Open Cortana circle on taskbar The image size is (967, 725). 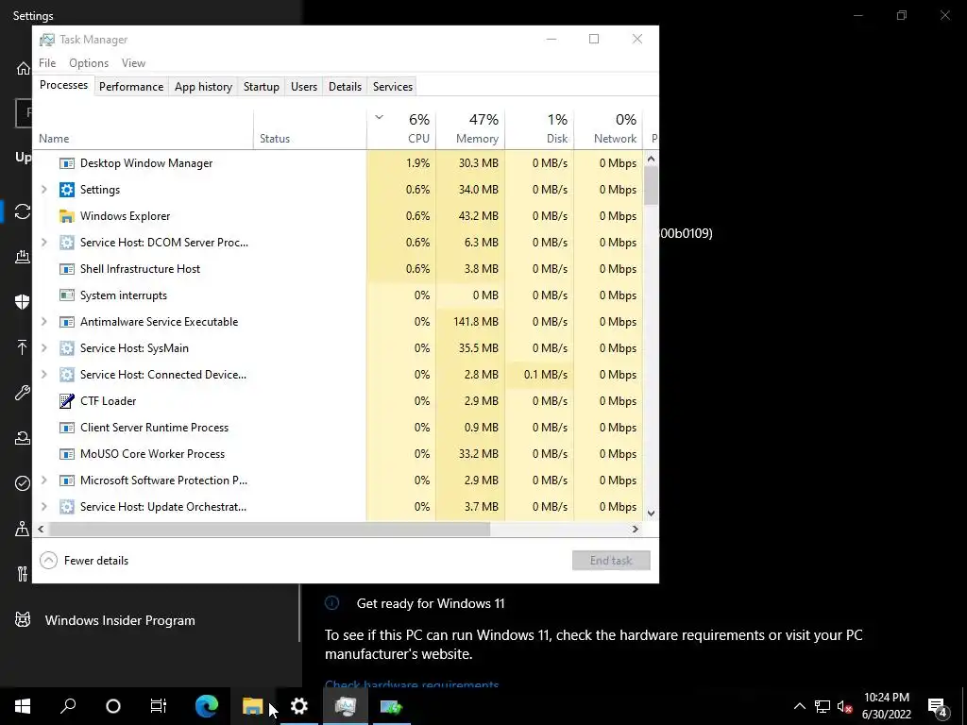point(113,706)
